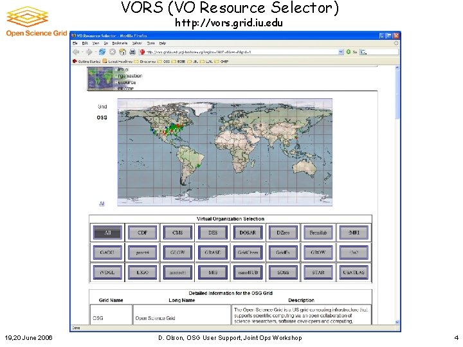Click the Open Science Grid long name cell
463x347 pixels.
[x=181, y=315]
